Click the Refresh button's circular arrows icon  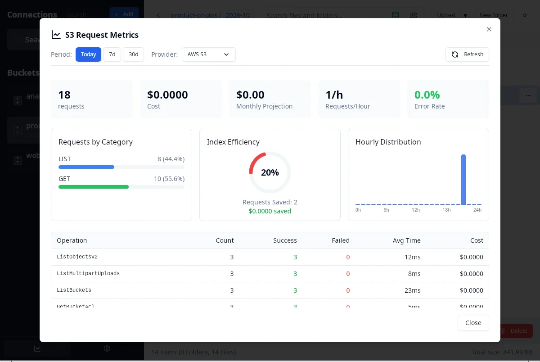tap(455, 54)
